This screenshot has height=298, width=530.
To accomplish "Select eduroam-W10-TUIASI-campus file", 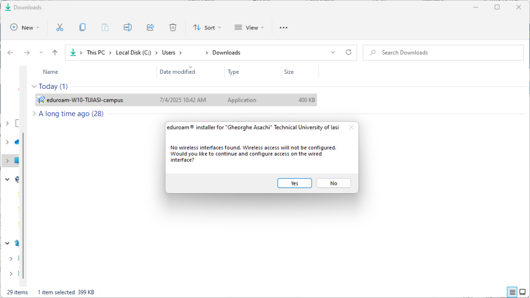I will click(x=176, y=100).
